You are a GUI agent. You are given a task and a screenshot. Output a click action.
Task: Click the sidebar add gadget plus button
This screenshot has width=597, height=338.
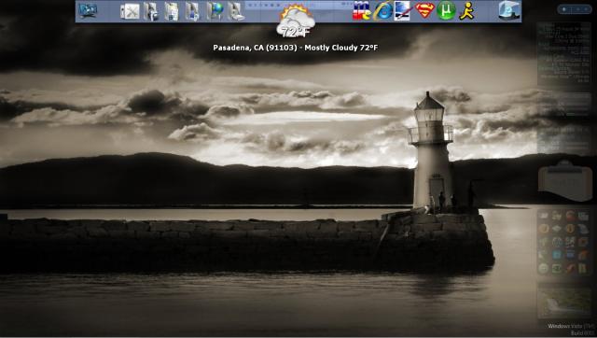click(564, 9)
